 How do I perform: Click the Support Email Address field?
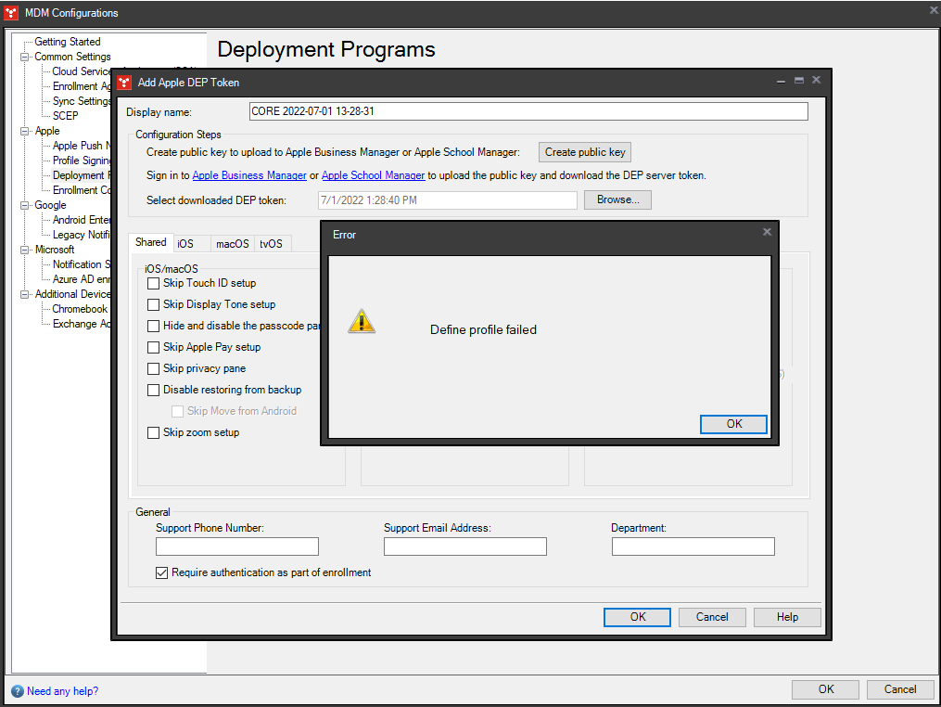tap(464, 546)
